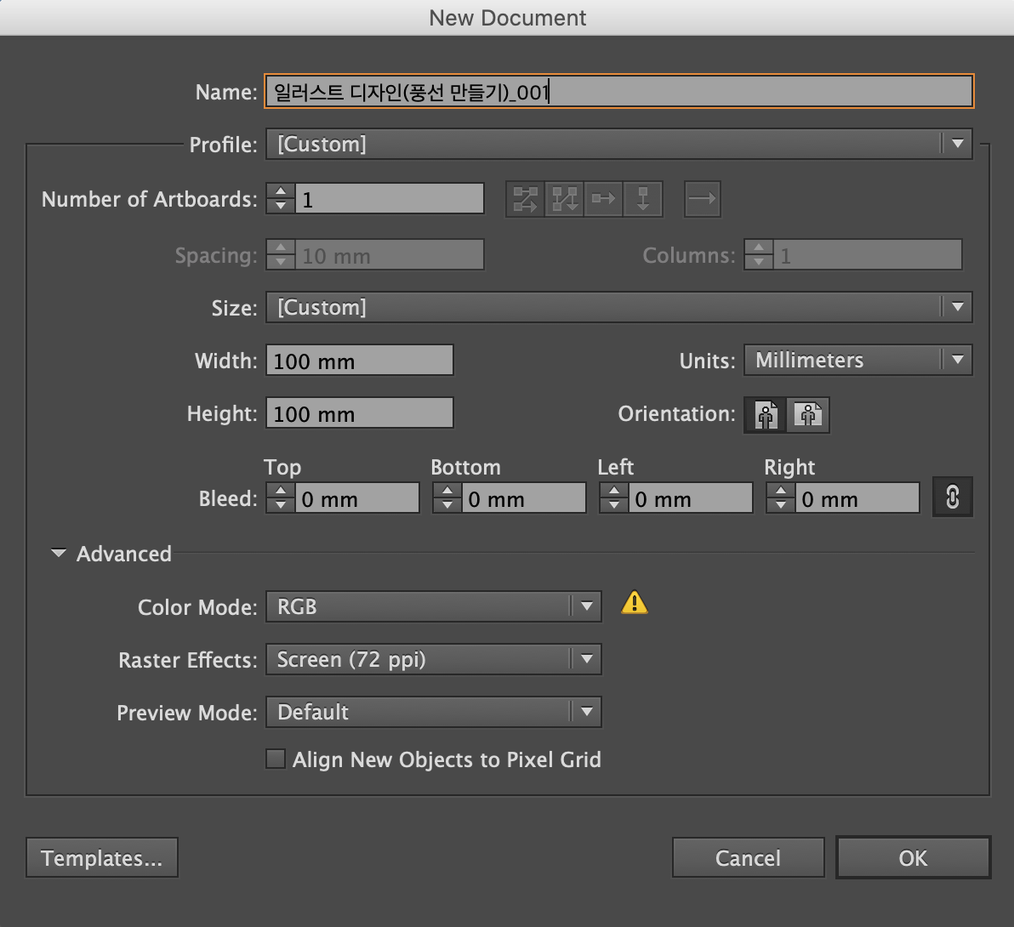
Task: Select Arrange by Row artboard icon
Action: click(x=603, y=199)
